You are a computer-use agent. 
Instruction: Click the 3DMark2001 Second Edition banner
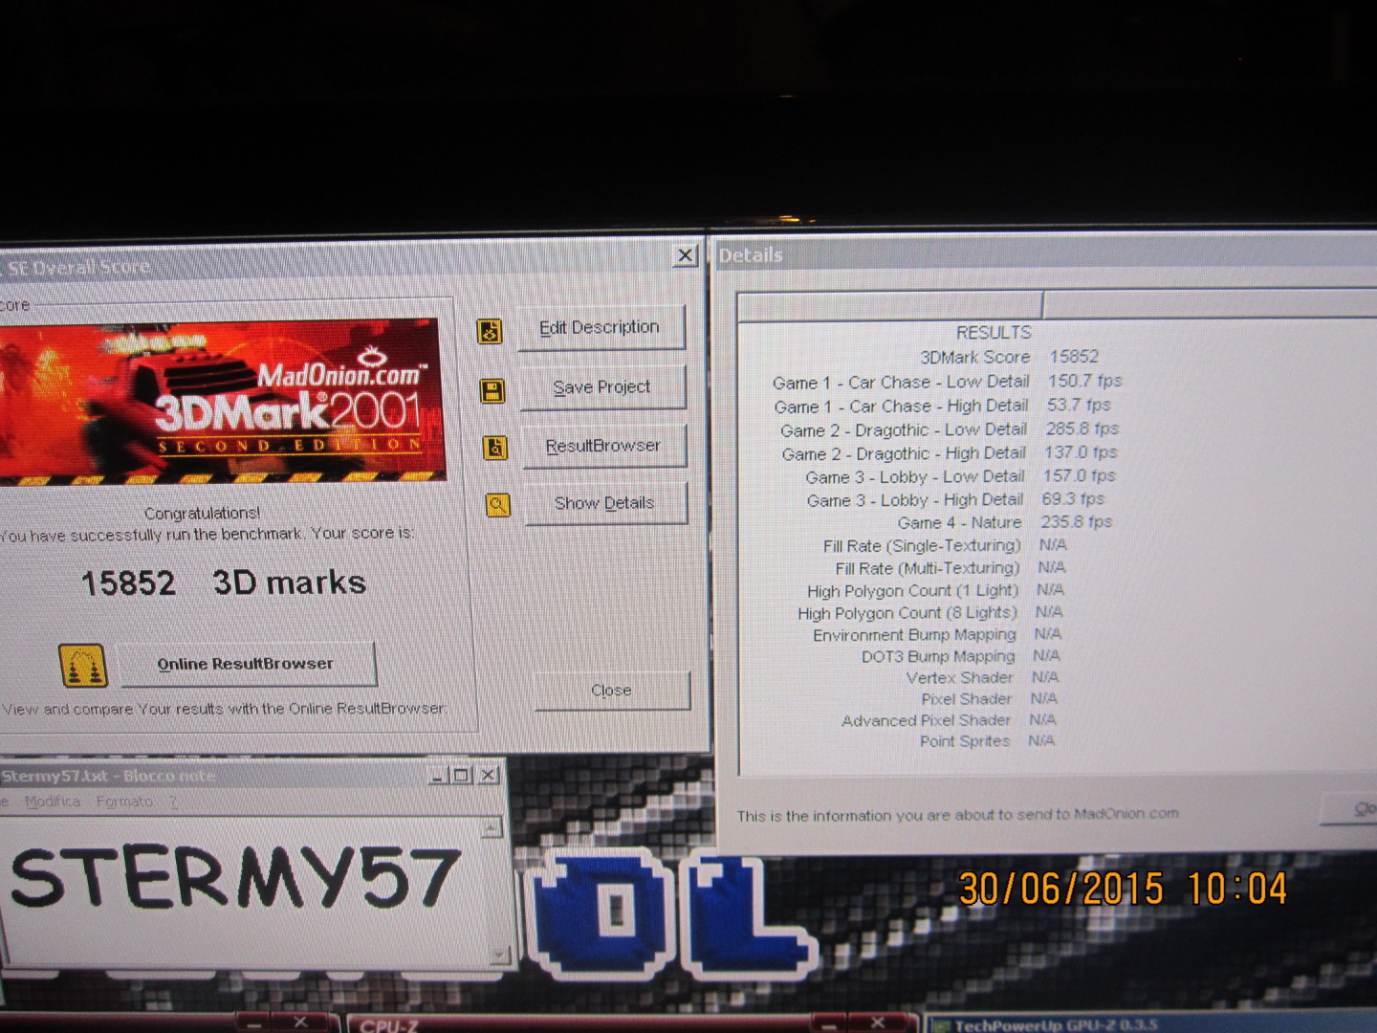pos(222,402)
